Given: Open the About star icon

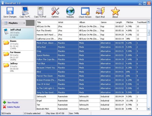Looking at the screenshot, I should tap(115, 11).
